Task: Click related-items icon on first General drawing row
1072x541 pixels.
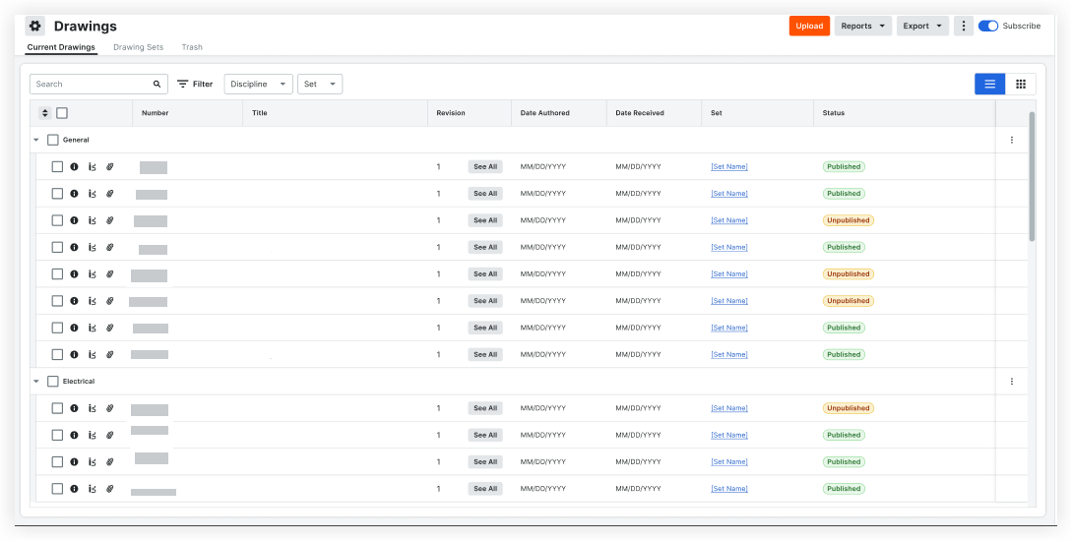Action: click(92, 166)
